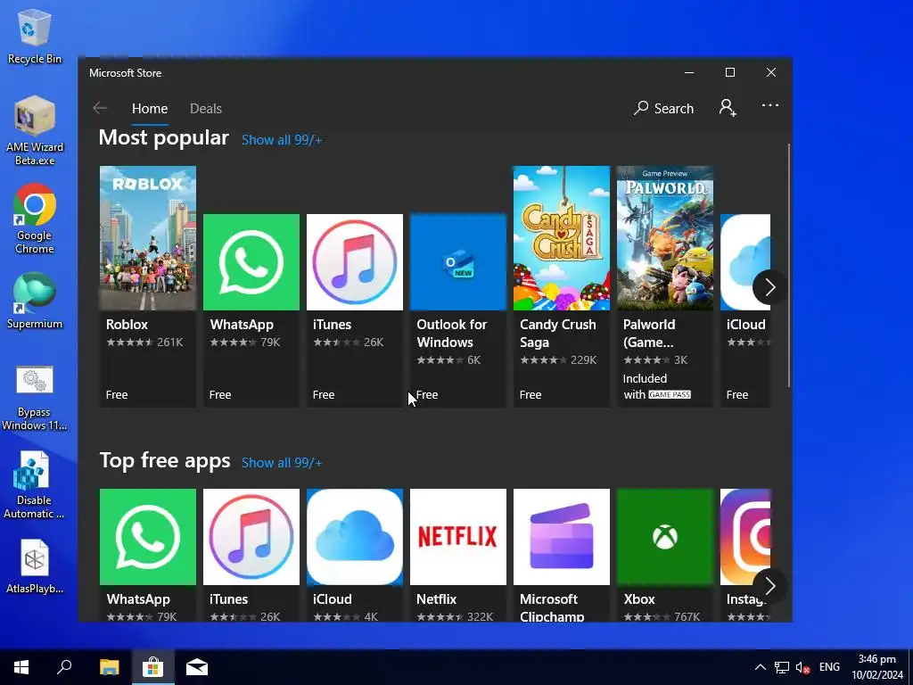Open Microsoft Clipchamp app icon
913x685 pixels.
coord(562,536)
